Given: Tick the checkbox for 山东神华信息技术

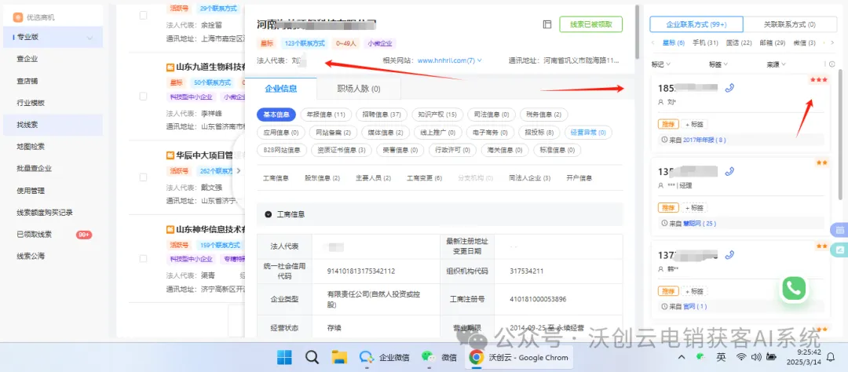Looking at the screenshot, I should [144, 259].
